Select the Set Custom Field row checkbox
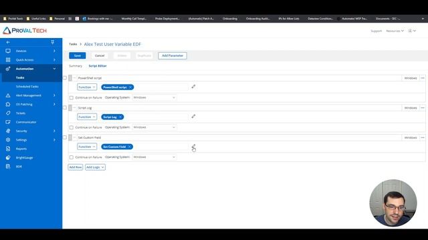This screenshot has height=240, width=428. 65,138
